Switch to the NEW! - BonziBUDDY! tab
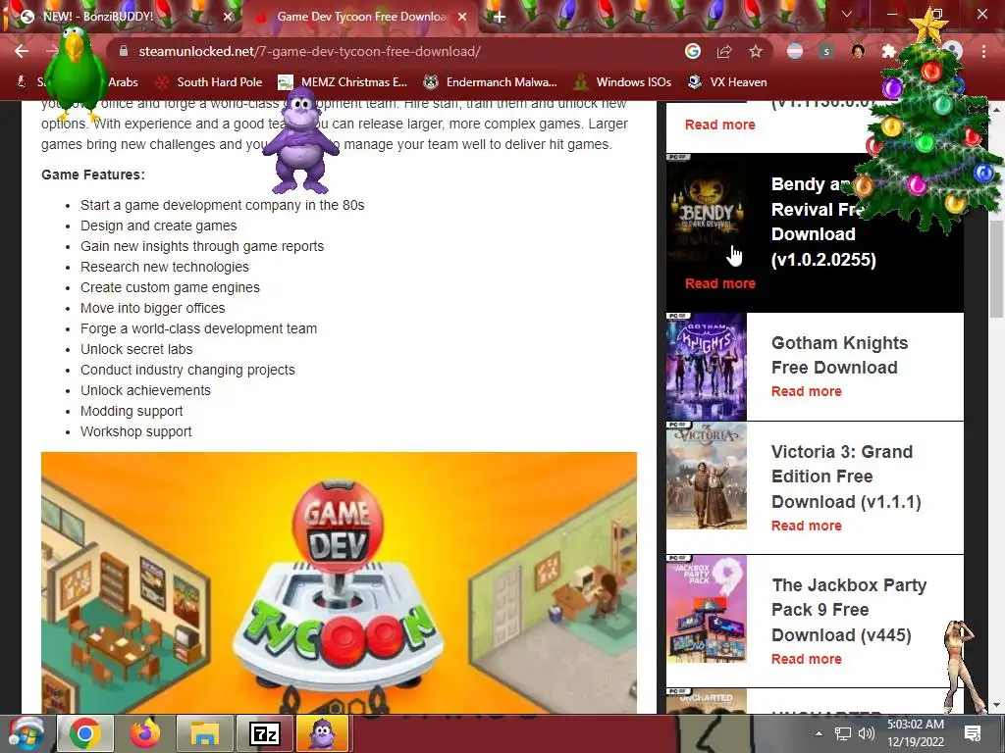1005x753 pixels. click(122, 17)
